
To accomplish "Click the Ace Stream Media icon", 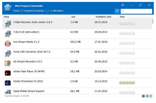I will [x=8, y=43].
